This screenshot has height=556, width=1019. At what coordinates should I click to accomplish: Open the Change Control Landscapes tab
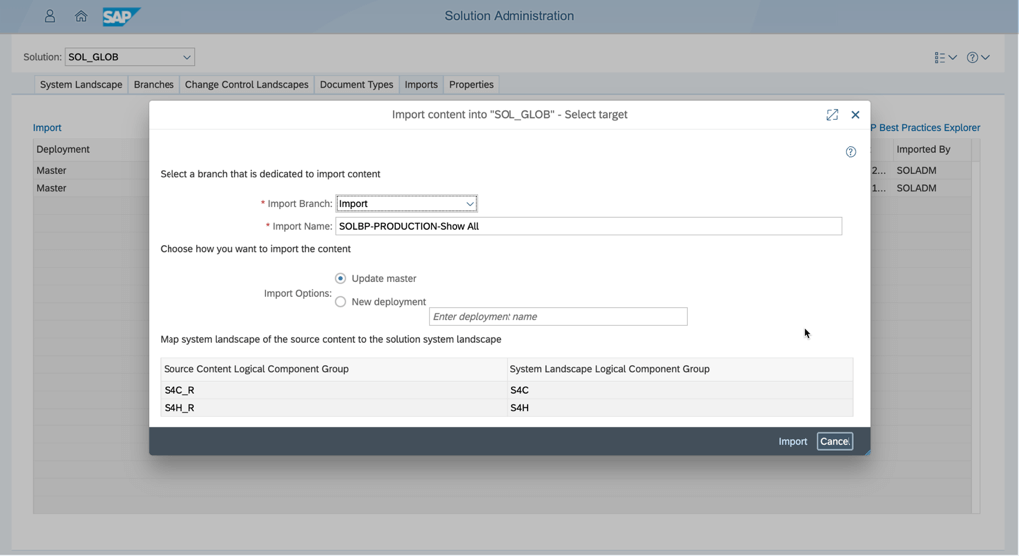coord(247,85)
